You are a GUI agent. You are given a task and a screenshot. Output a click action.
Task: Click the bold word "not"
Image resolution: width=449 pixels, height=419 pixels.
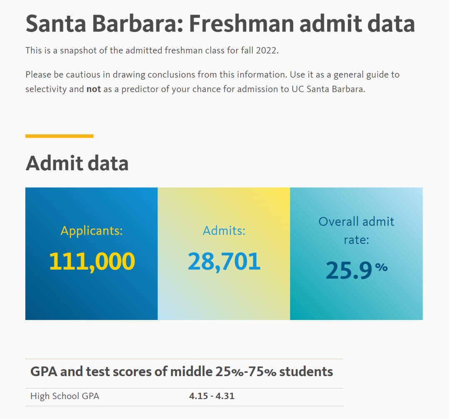94,89
